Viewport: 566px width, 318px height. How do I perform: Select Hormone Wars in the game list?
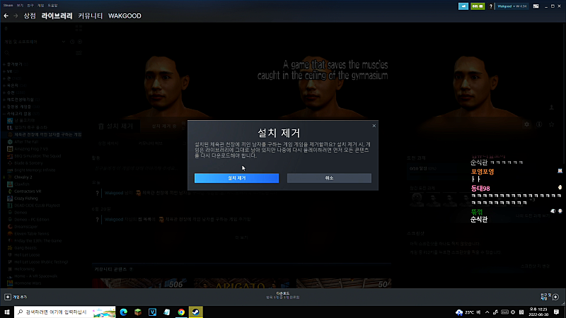coord(28,283)
